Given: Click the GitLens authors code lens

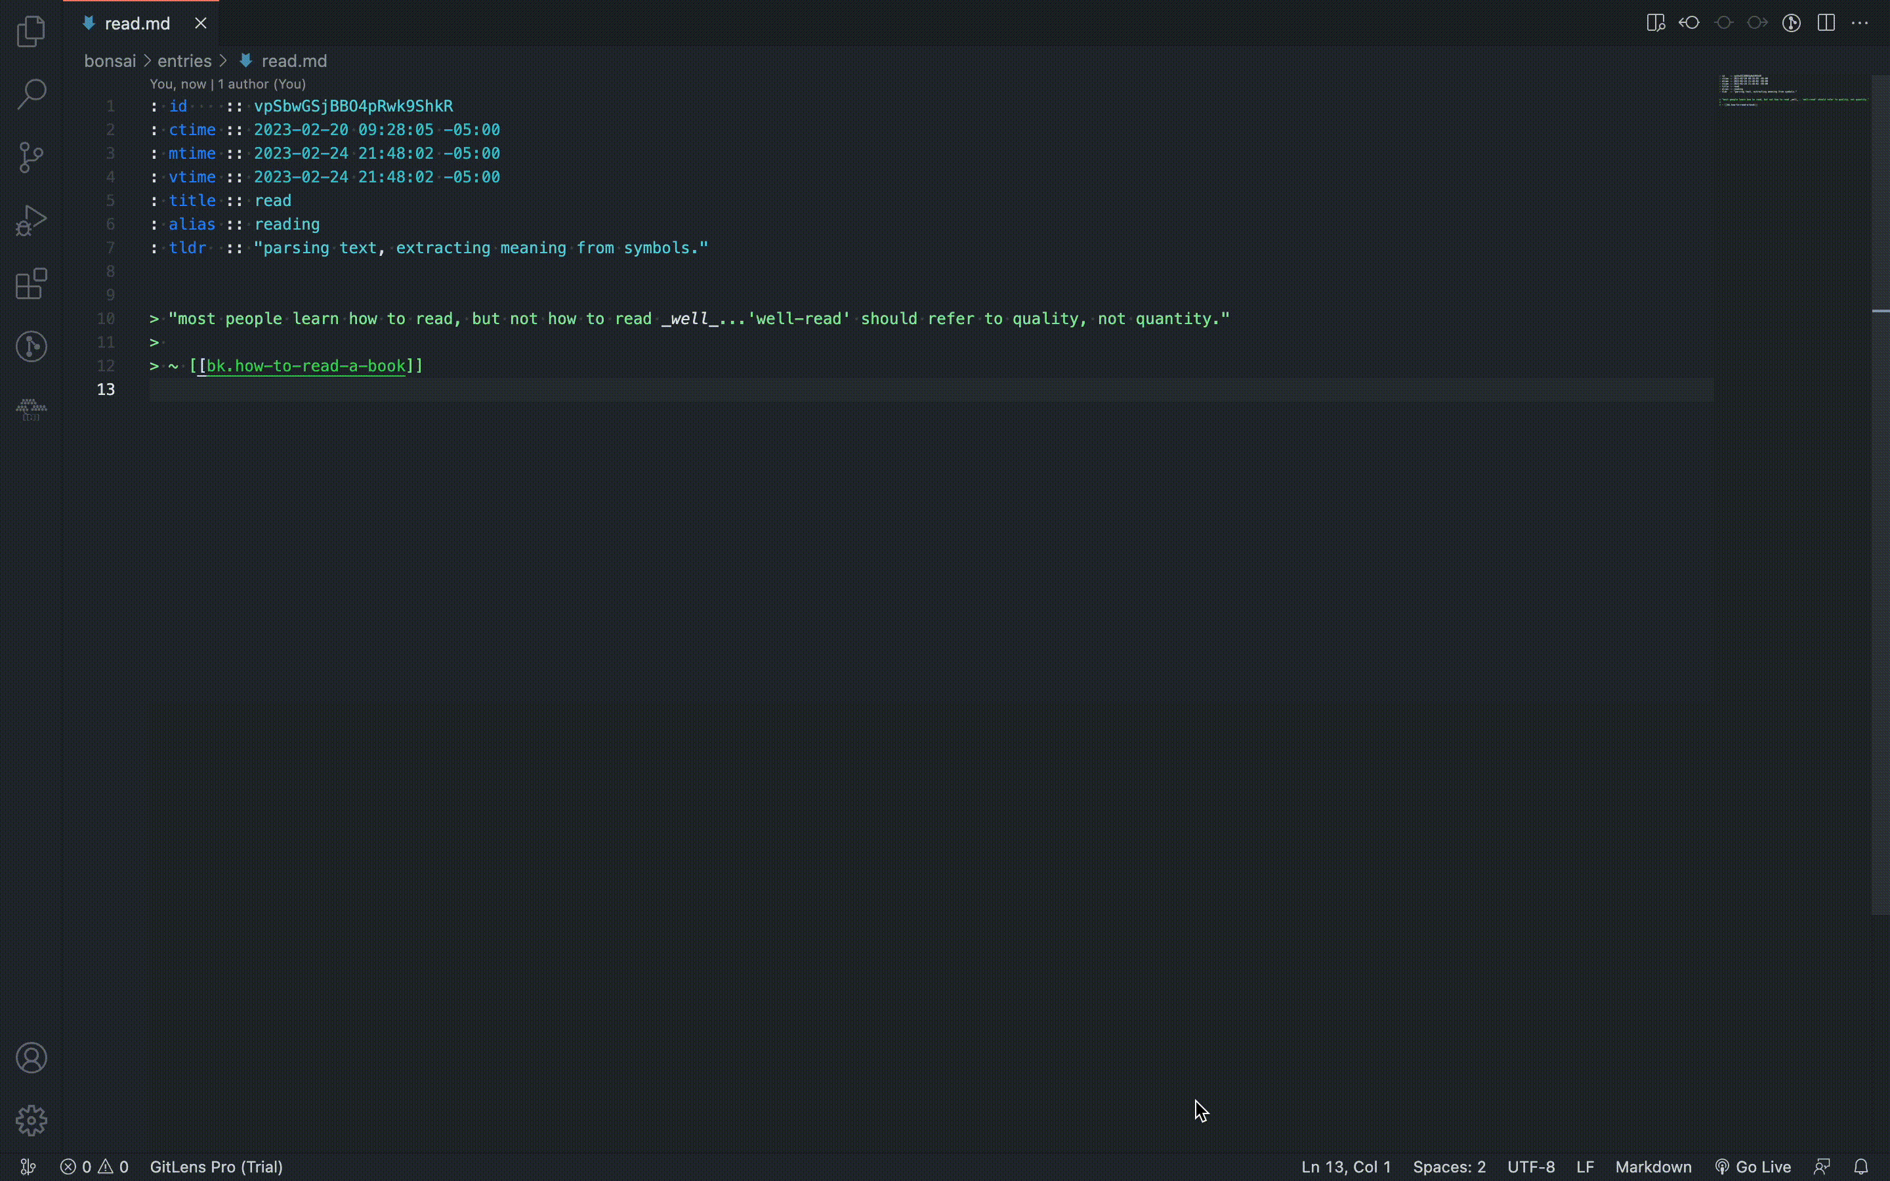Looking at the screenshot, I should pyautogui.click(x=227, y=83).
